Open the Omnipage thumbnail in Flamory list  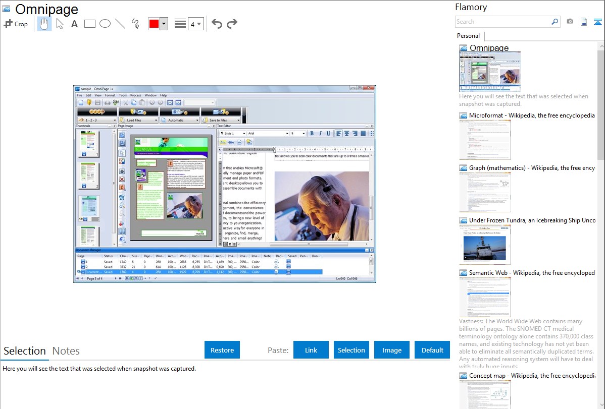pyautogui.click(x=490, y=71)
